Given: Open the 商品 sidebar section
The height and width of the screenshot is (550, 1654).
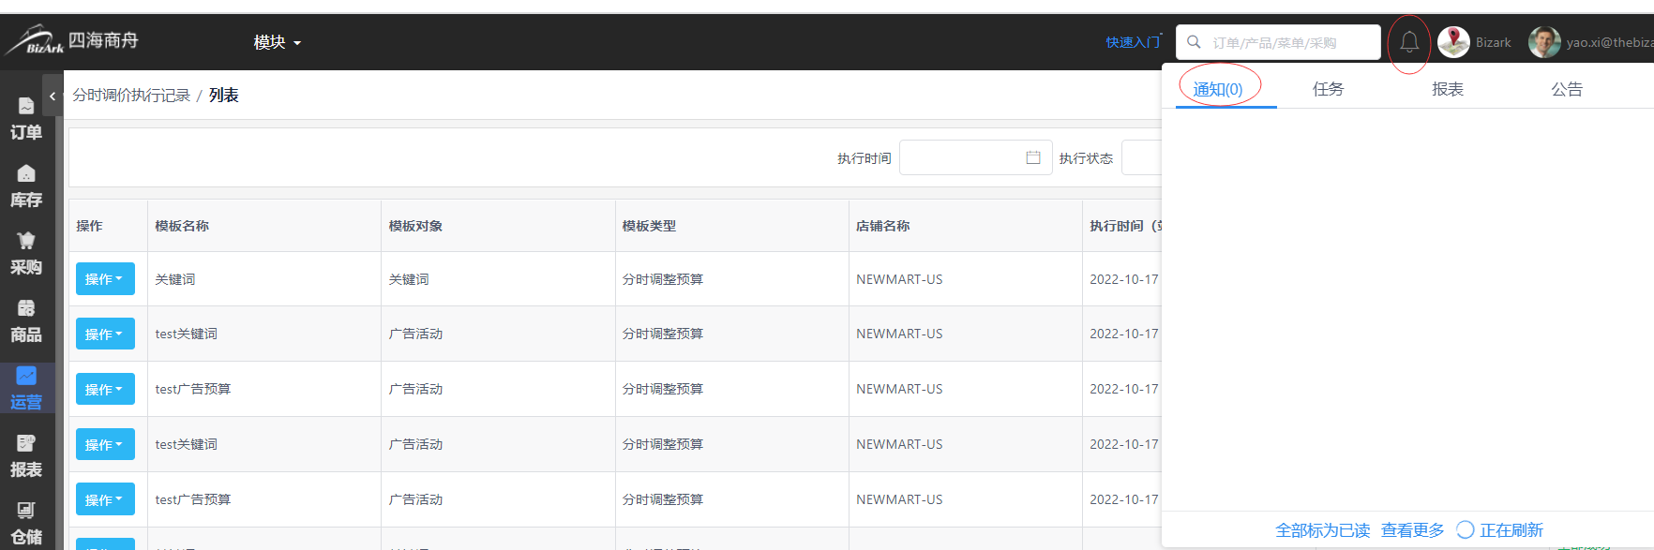Looking at the screenshot, I should [26, 321].
